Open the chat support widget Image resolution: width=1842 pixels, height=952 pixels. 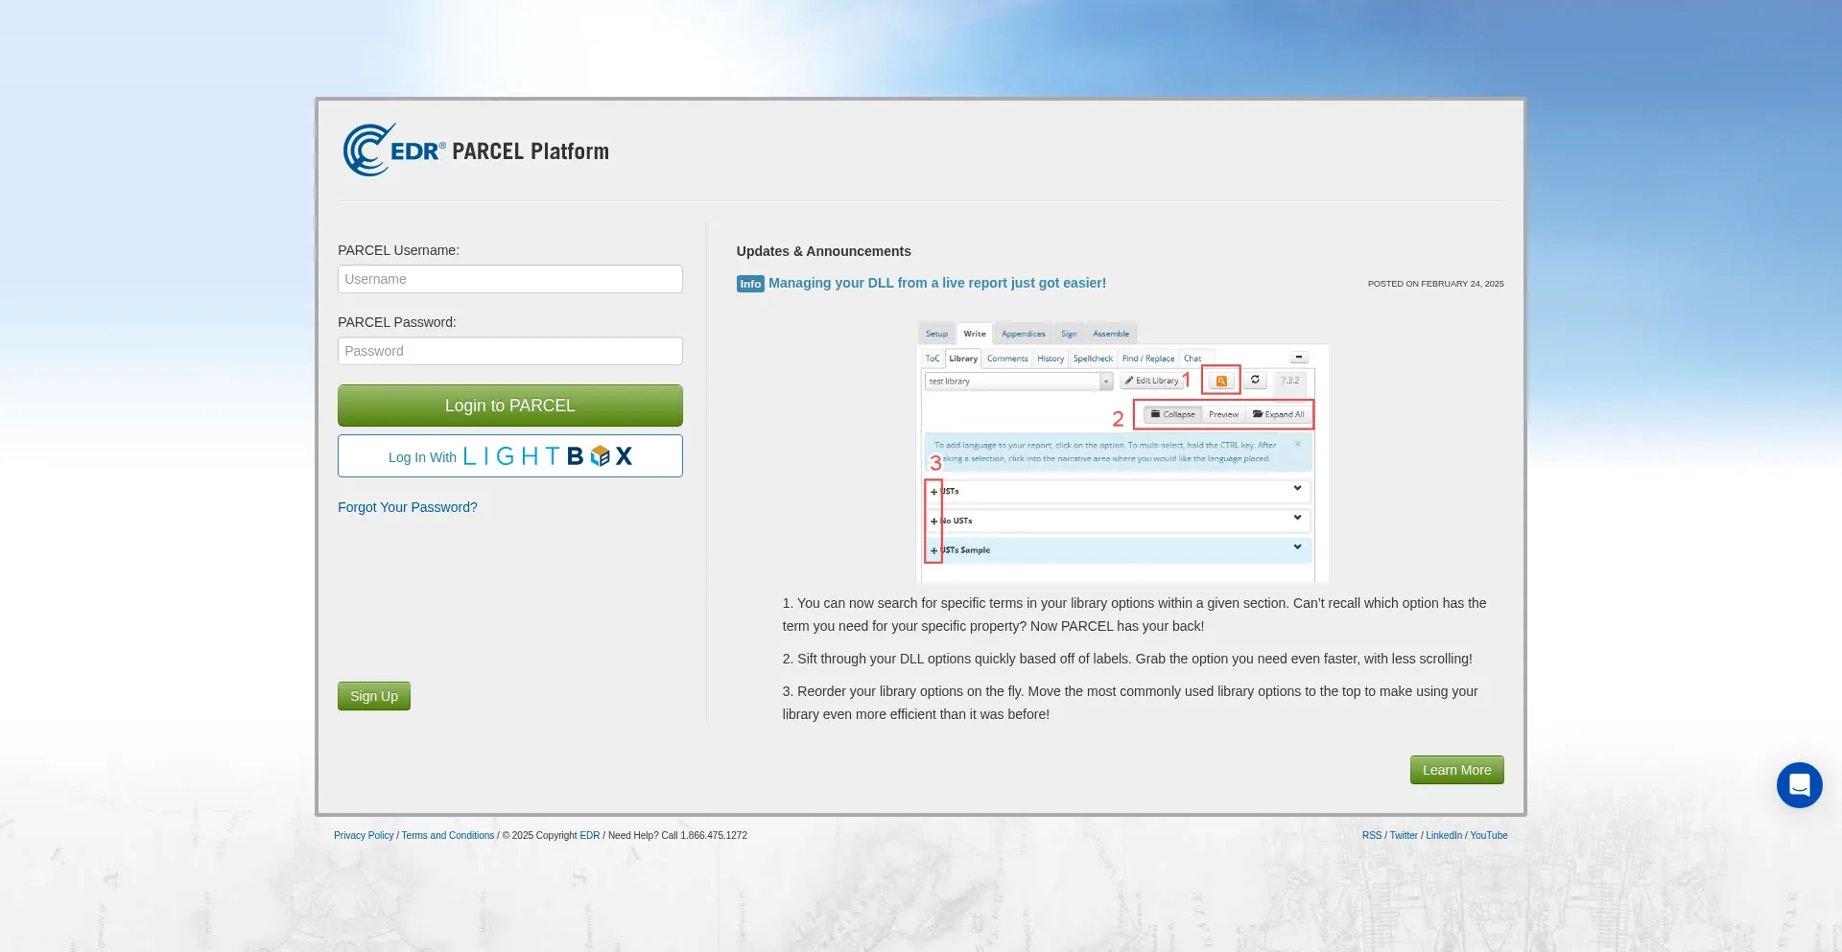[x=1799, y=785]
